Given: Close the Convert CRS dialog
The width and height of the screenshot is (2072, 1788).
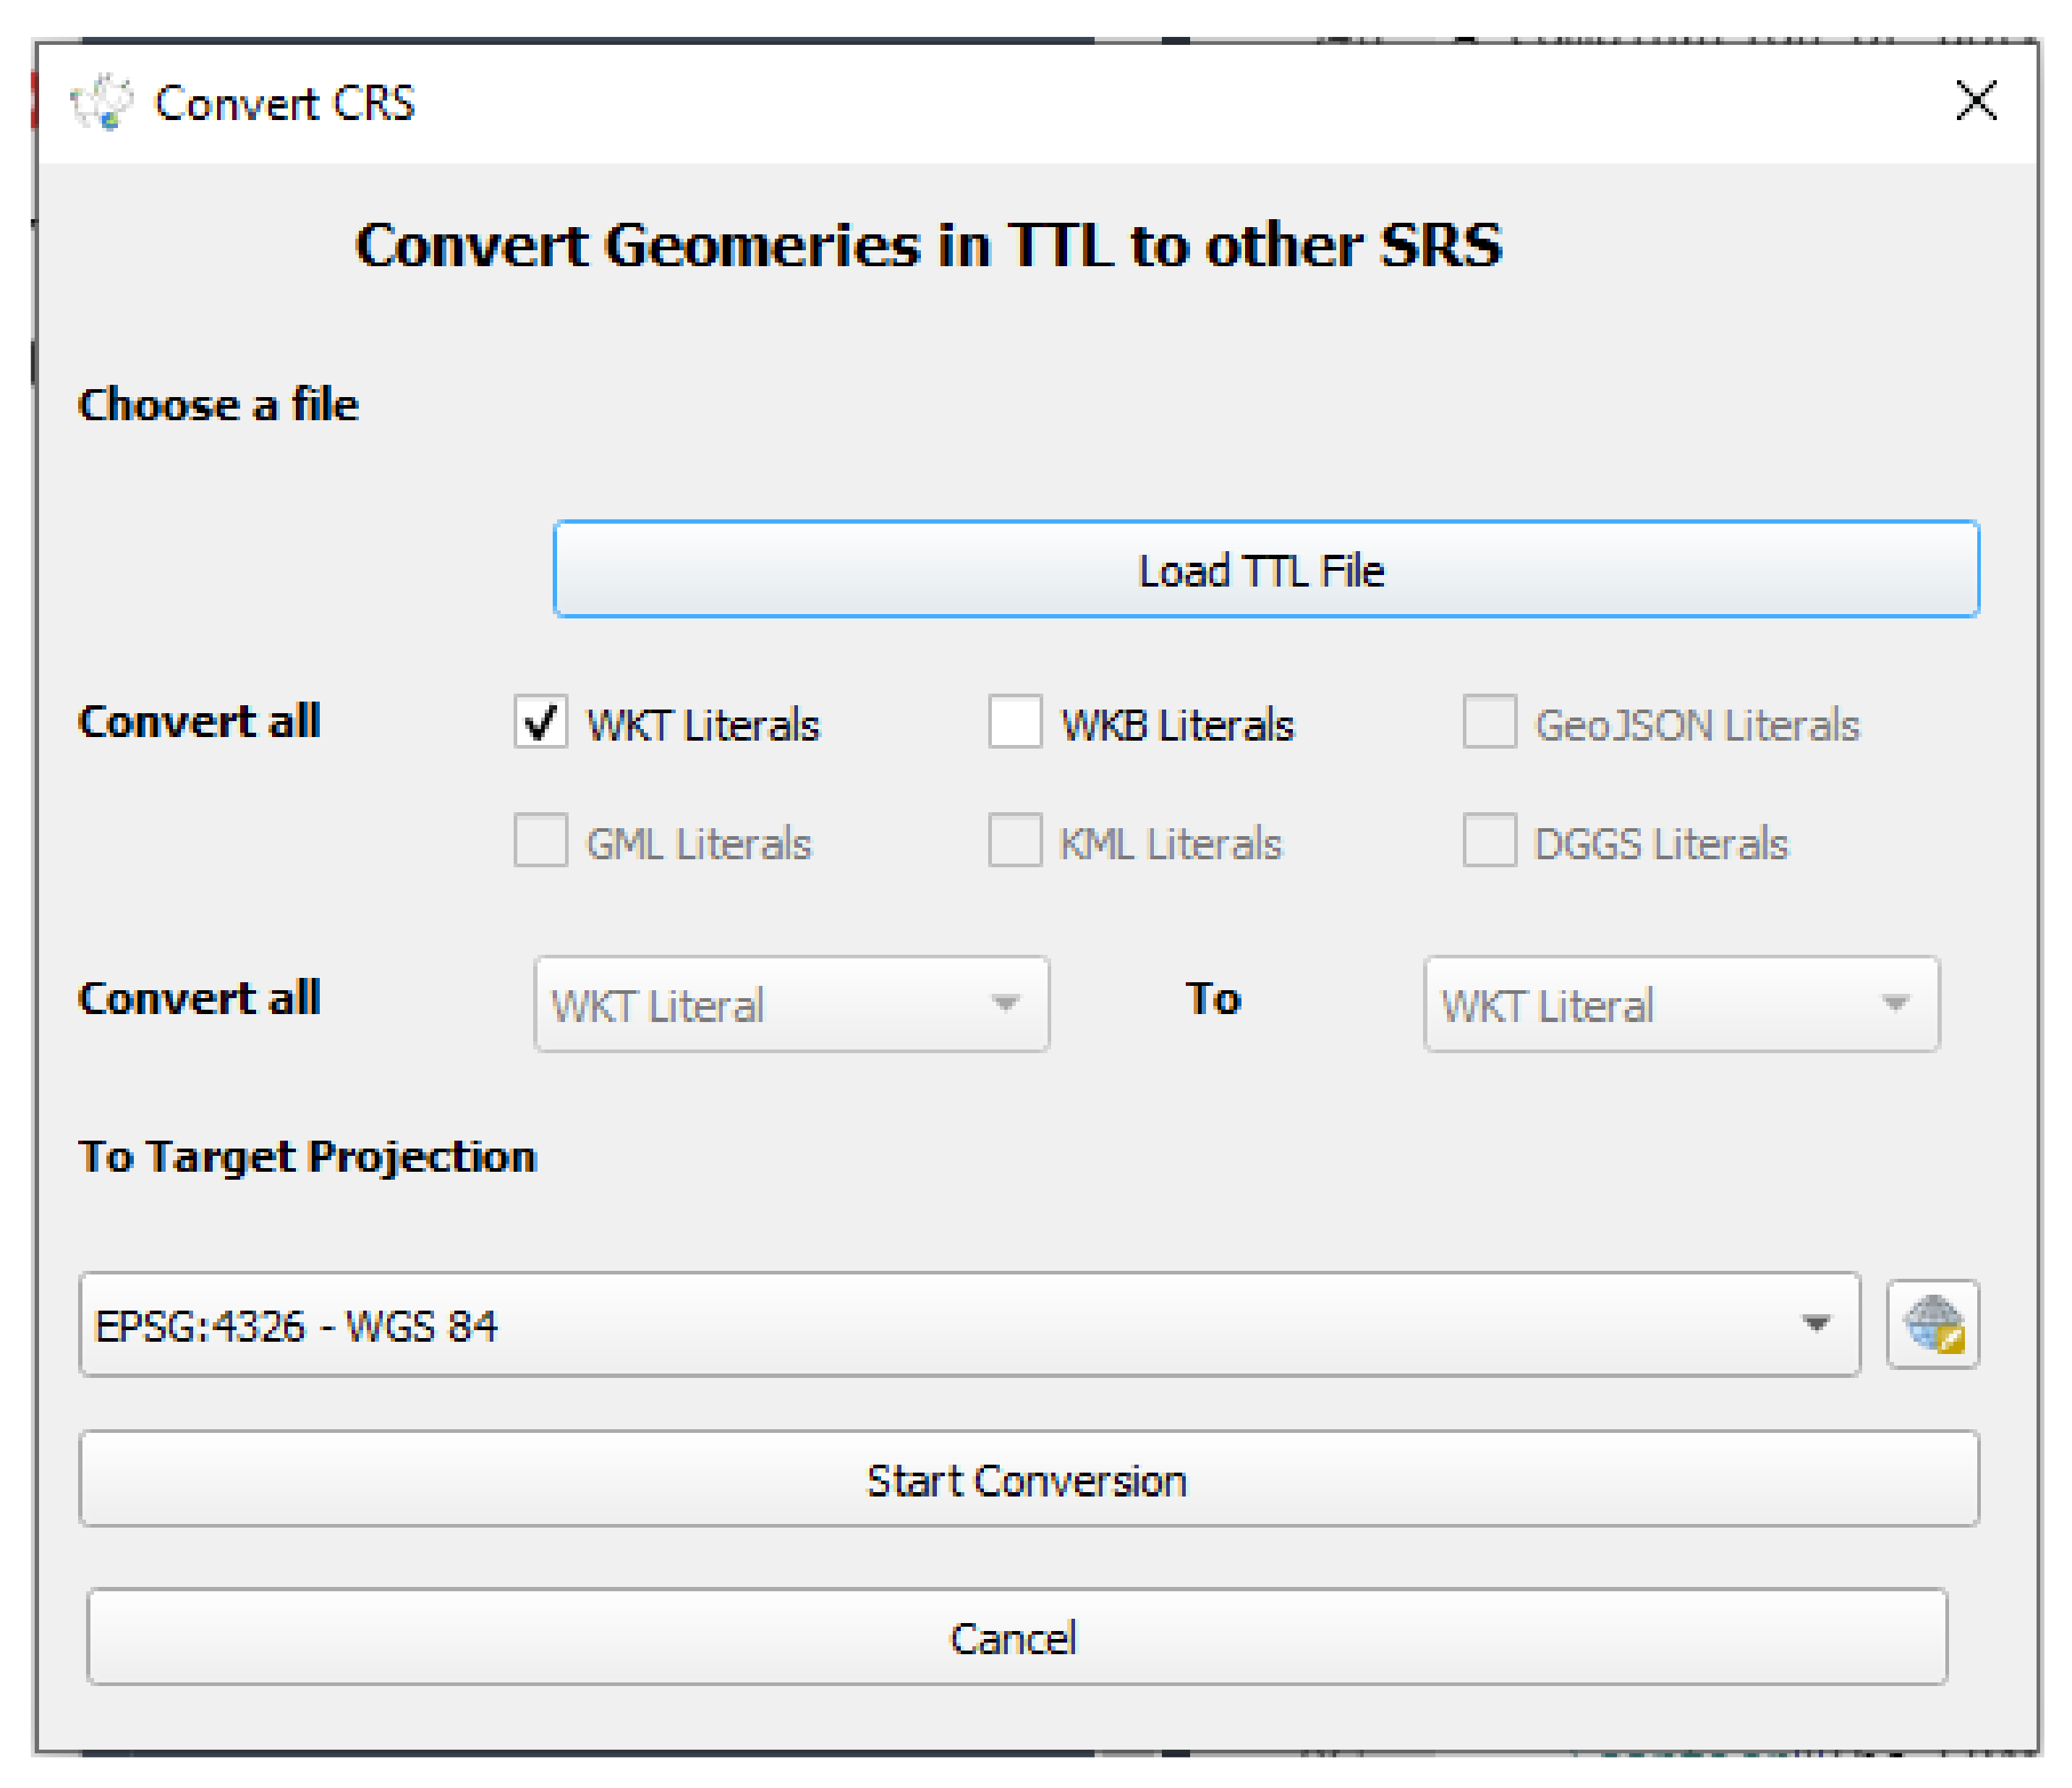Looking at the screenshot, I should pos(1975,101).
